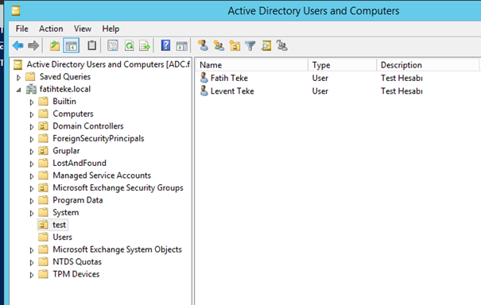Viewport: 481px width, 305px height.
Task: Expand the System node
Action: pos(32,214)
